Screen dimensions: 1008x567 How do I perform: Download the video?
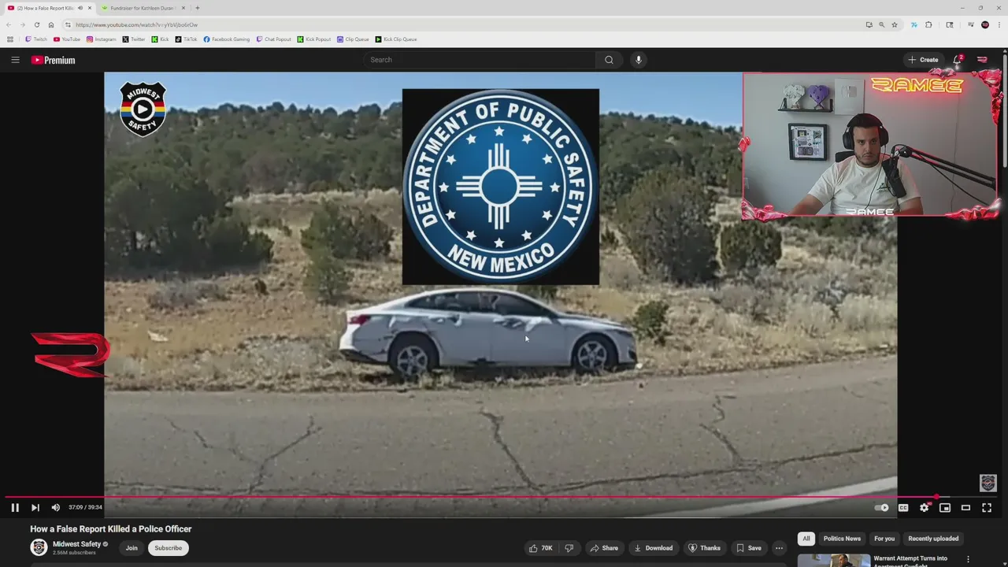654,548
